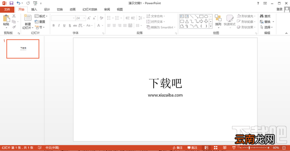Switch to slide sorter view
This screenshot has width=290, height=151.
coord(215,148)
